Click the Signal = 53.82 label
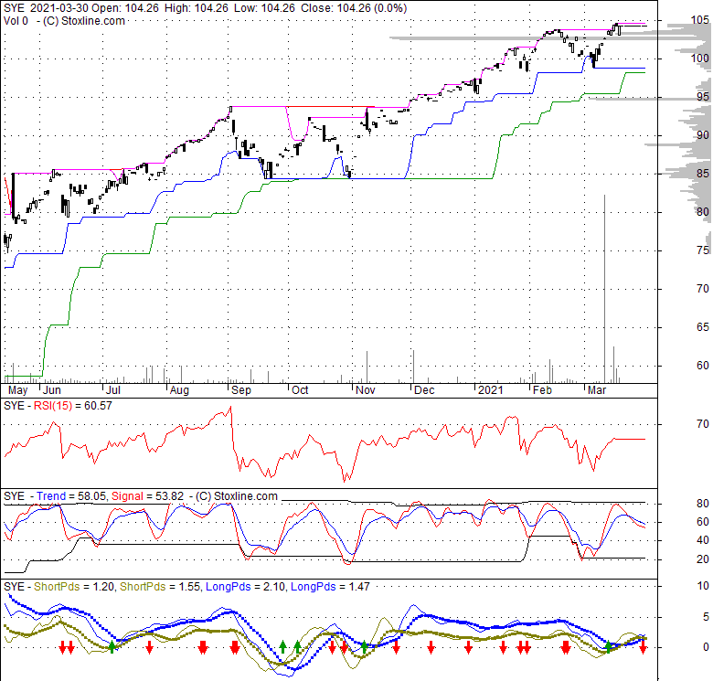Viewport: 713px width, 681px height. tap(147, 496)
